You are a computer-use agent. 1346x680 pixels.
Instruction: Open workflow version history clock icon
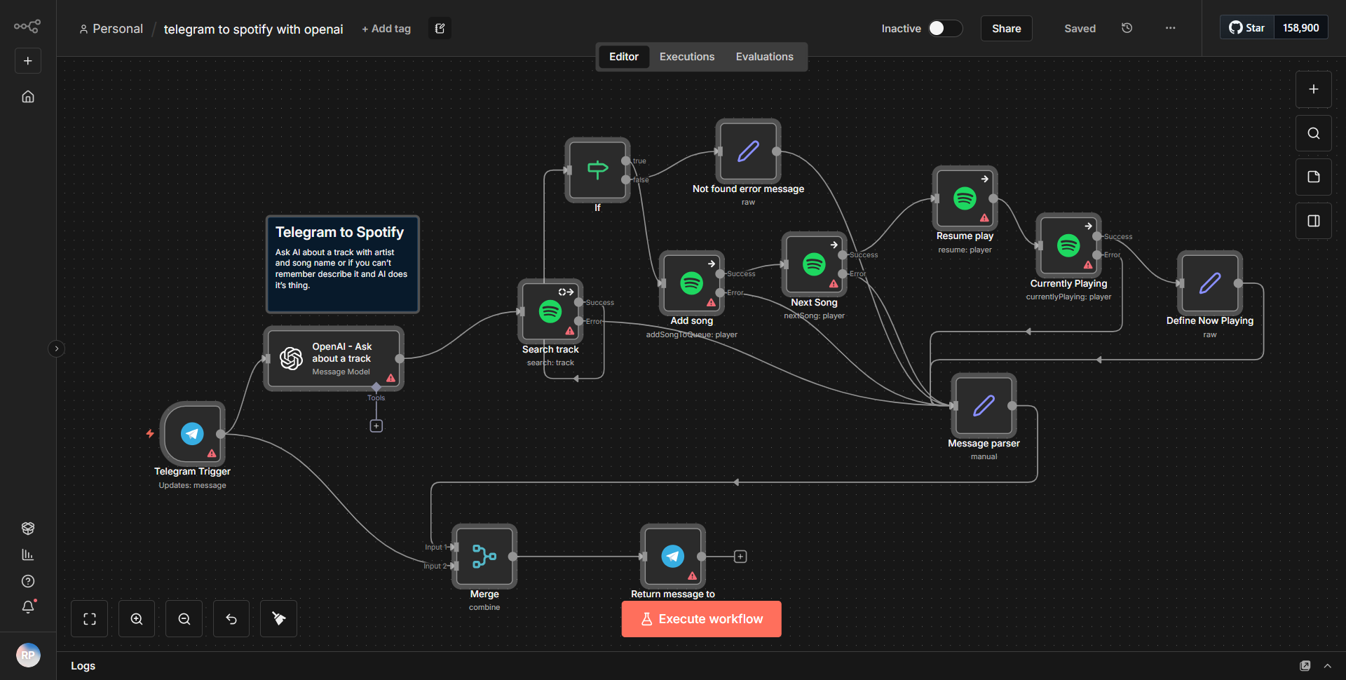click(1127, 28)
